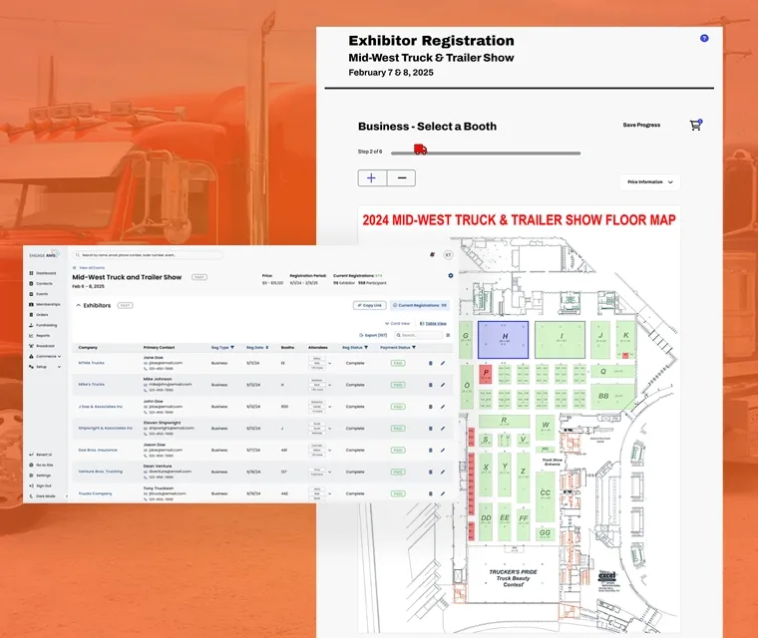Click the exhibitors table search field
Screen dimensions: 758x638
pyautogui.click(x=419, y=335)
